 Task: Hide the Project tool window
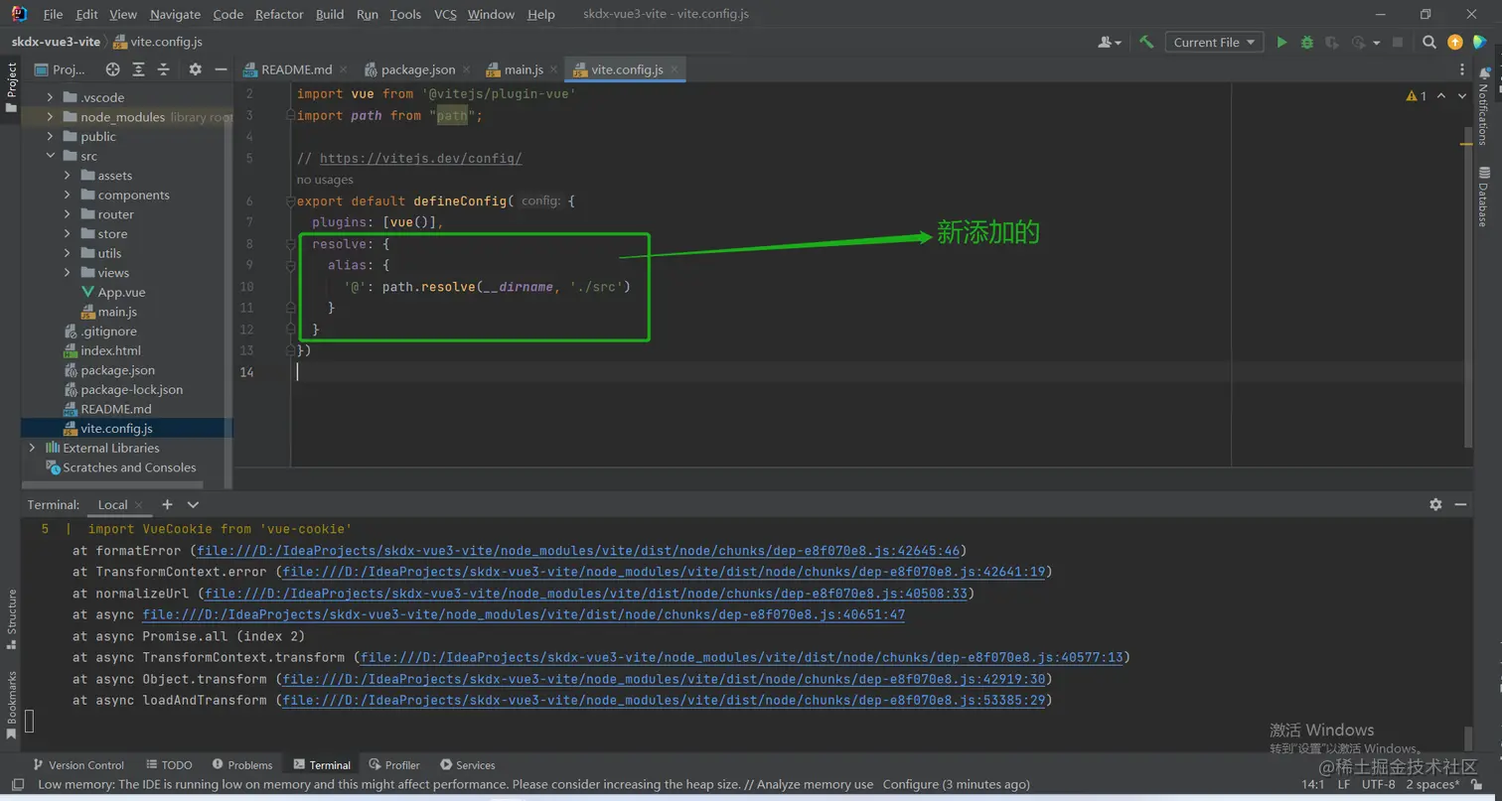(x=221, y=69)
